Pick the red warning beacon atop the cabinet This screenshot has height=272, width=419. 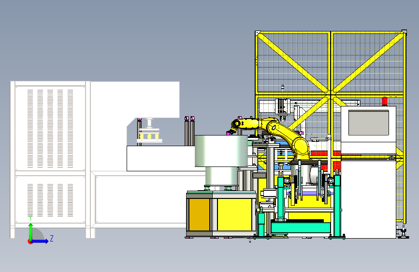point(385,101)
